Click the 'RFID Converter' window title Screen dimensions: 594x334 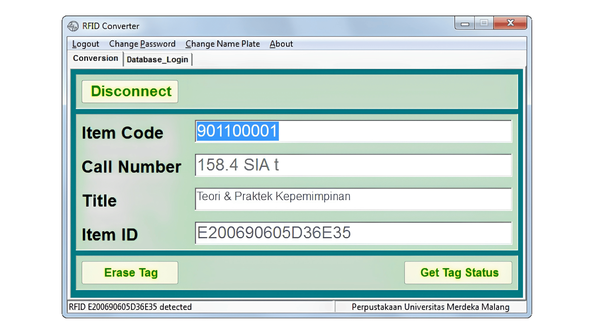111,26
